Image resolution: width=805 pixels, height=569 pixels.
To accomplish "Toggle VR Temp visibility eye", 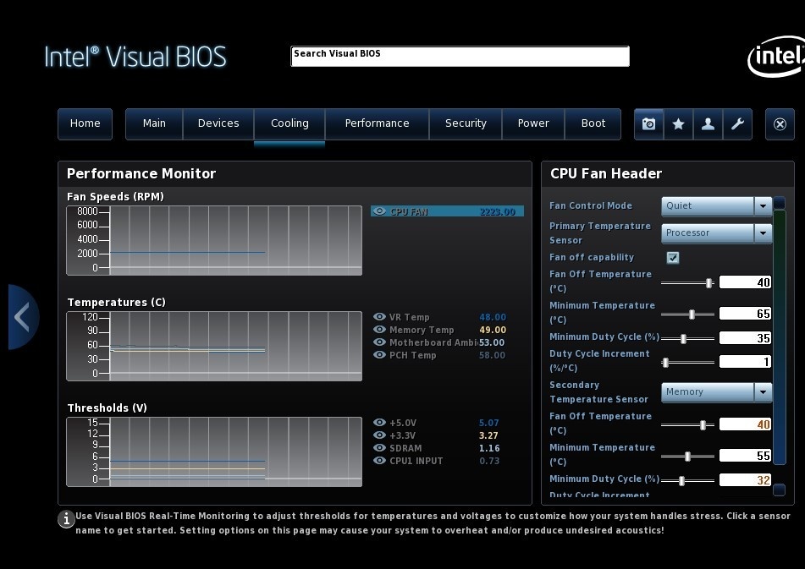I will (379, 317).
